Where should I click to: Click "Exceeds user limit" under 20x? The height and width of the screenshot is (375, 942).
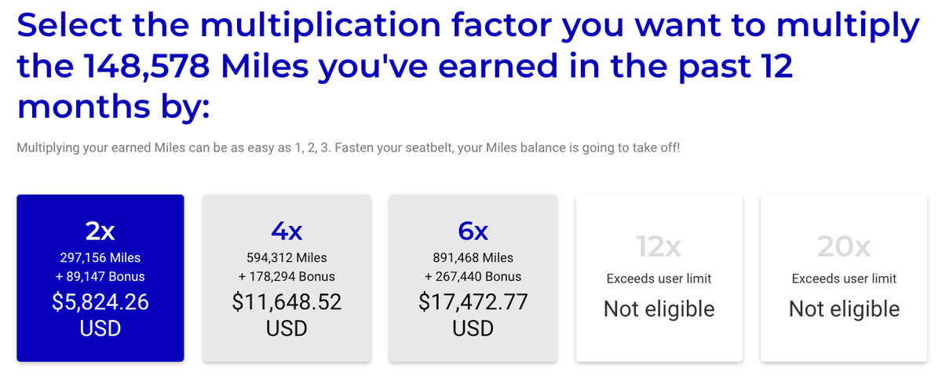(x=844, y=279)
